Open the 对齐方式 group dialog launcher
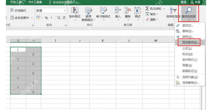 33,25
